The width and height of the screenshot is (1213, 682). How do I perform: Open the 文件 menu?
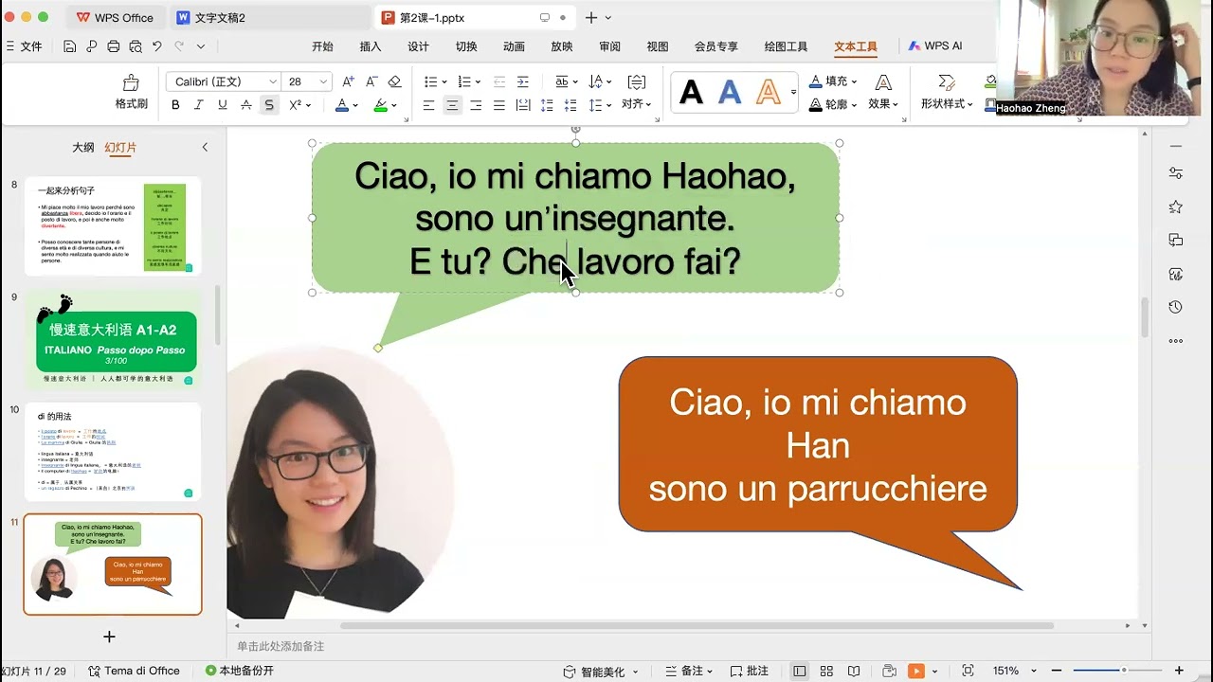click(25, 46)
